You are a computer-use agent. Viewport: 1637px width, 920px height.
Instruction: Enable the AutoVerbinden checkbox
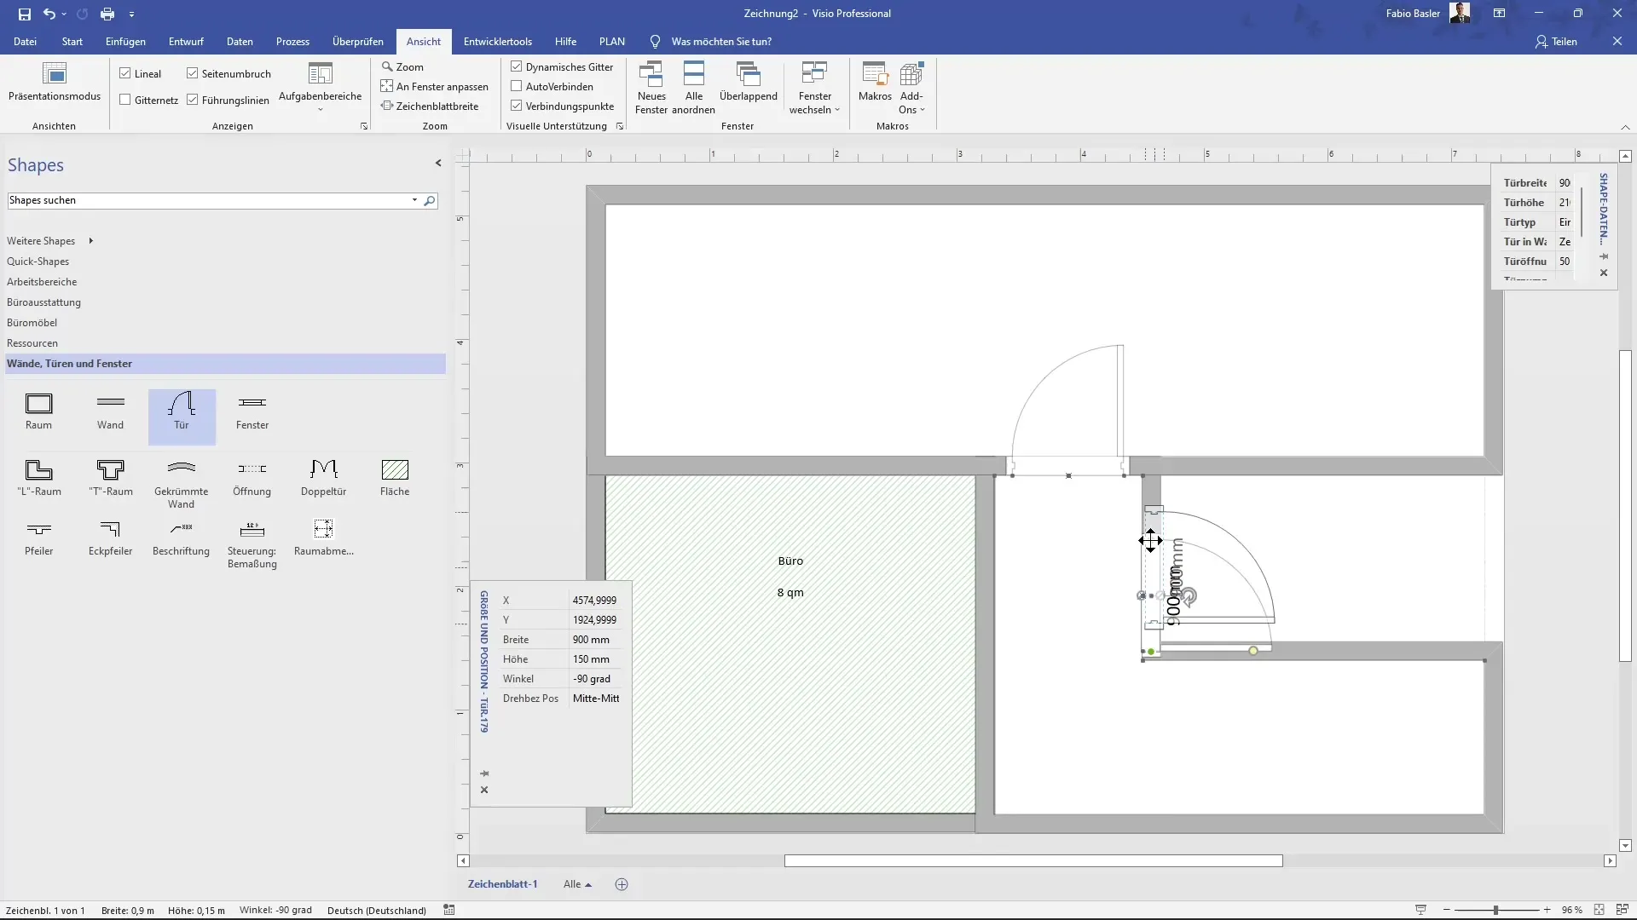(x=517, y=86)
